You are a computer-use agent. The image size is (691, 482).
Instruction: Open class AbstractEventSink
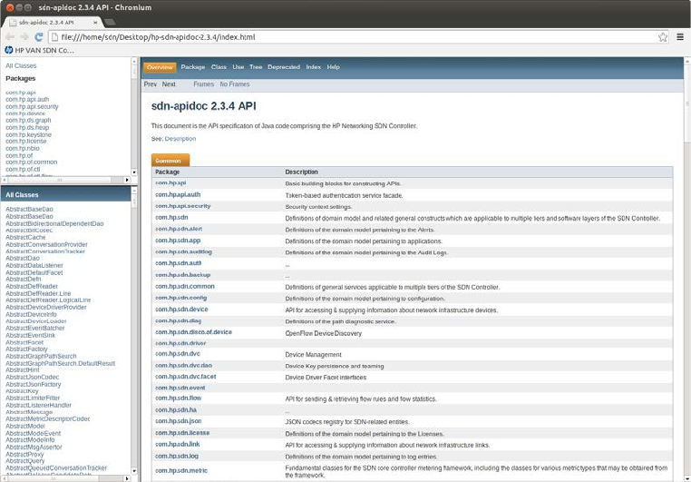pyautogui.click(x=31, y=335)
